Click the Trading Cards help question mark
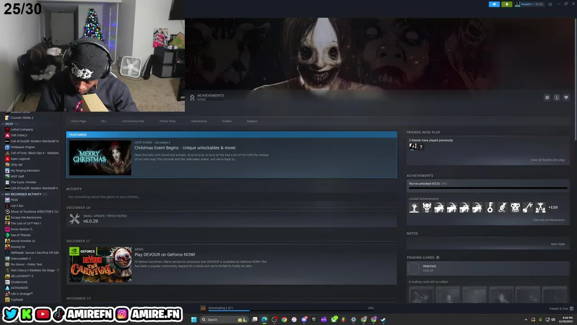This screenshot has width=577, height=325. pos(437,258)
